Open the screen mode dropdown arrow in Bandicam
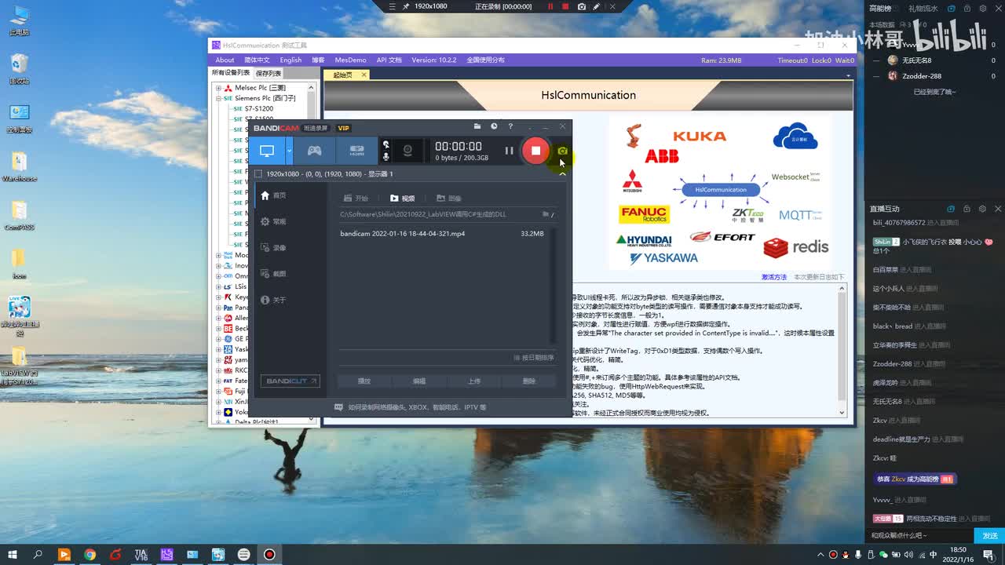This screenshot has width=1005, height=565. 289,151
